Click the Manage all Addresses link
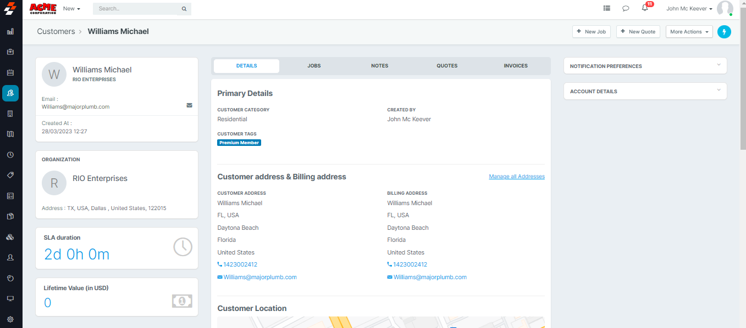 coord(516,177)
